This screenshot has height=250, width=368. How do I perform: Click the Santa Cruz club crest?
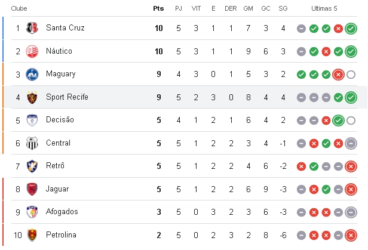pos(32,28)
